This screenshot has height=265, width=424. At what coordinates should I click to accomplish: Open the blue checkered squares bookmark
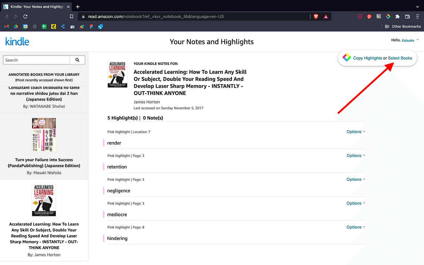(101, 26)
